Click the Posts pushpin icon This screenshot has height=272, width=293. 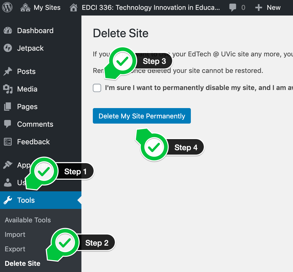8,71
